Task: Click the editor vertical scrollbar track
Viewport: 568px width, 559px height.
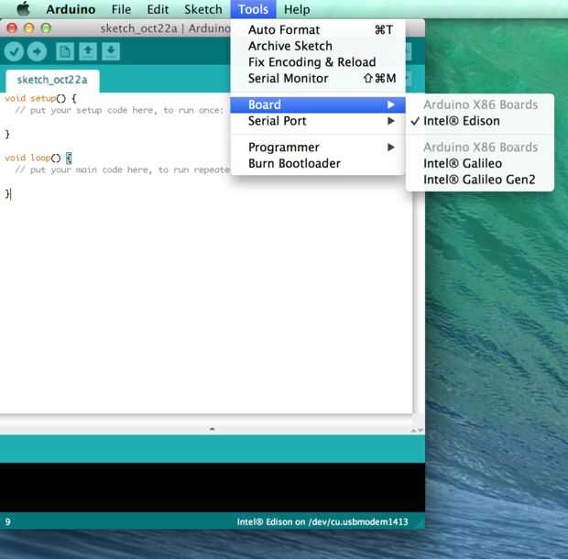Action: (419, 301)
